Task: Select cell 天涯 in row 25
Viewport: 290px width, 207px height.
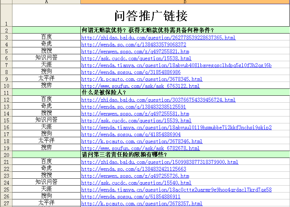Action: click(47, 189)
